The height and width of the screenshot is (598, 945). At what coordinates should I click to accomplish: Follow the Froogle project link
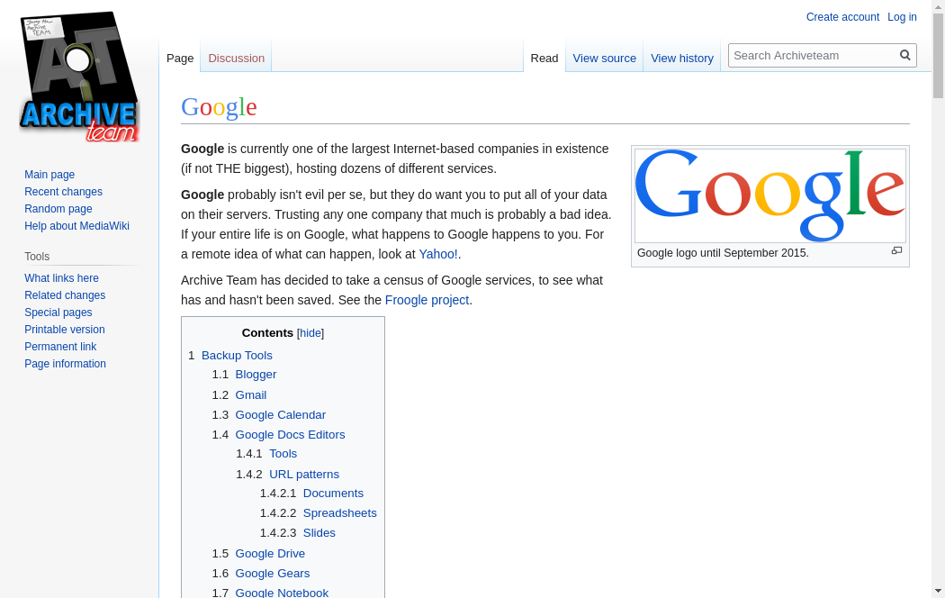427,300
